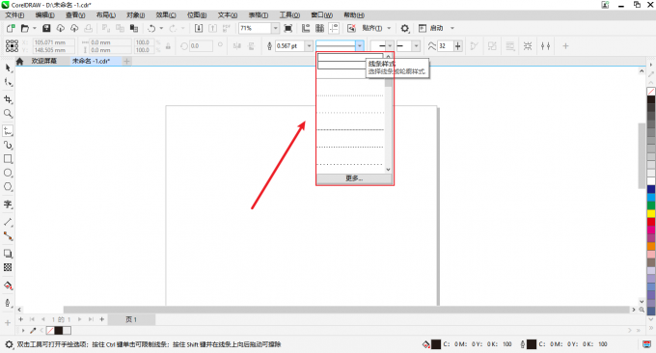
Task: Click the freehand smoothing value 32 field
Action: [x=445, y=45]
